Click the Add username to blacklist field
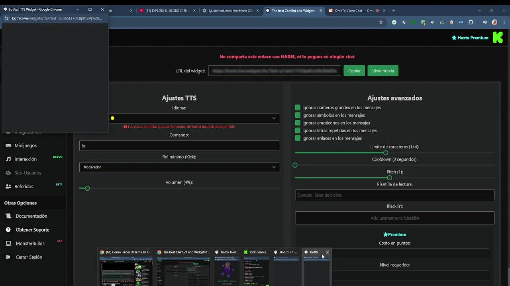Viewport: 510px width, 286px height. click(x=394, y=218)
